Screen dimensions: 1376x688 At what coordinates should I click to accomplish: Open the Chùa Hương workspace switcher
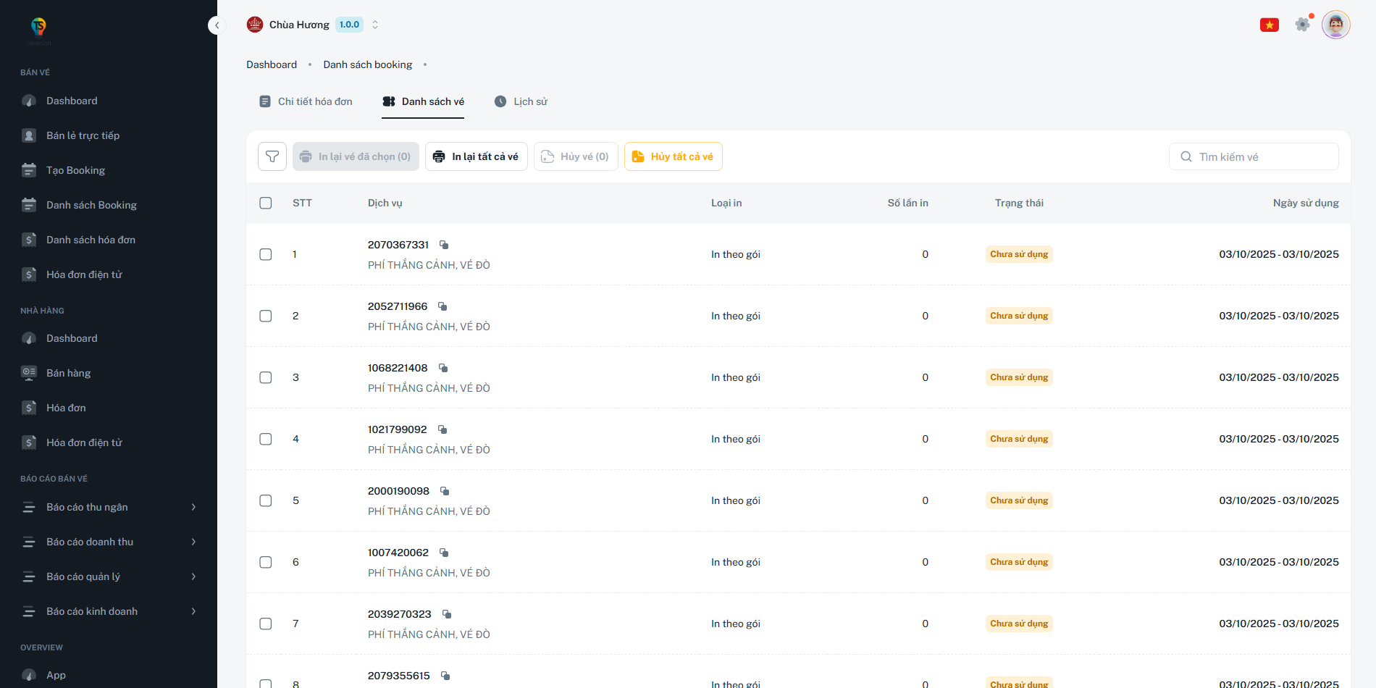pyautogui.click(x=313, y=25)
